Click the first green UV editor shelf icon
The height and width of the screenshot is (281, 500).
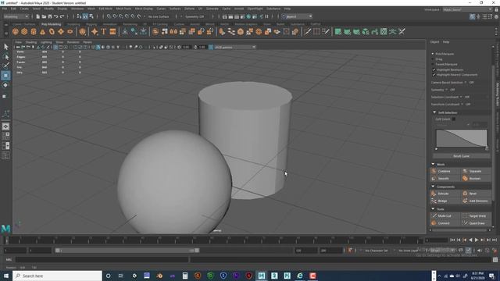point(337,31)
